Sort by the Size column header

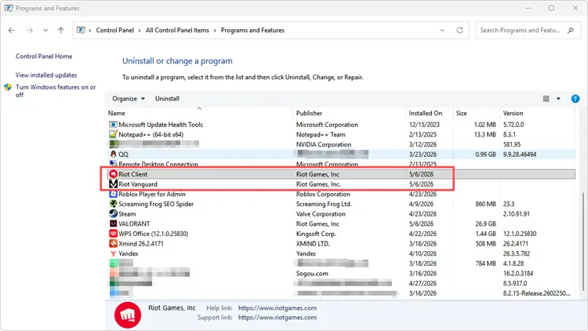pyautogui.click(x=461, y=113)
